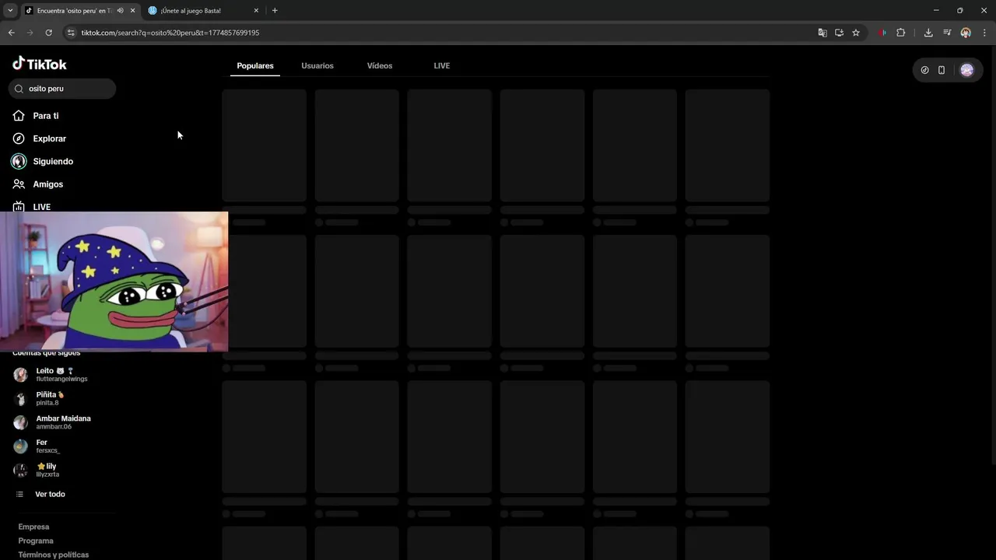Screen dimensions: 996x560
Task: Open the Extensions puzzle icon
Action: pos(901,33)
